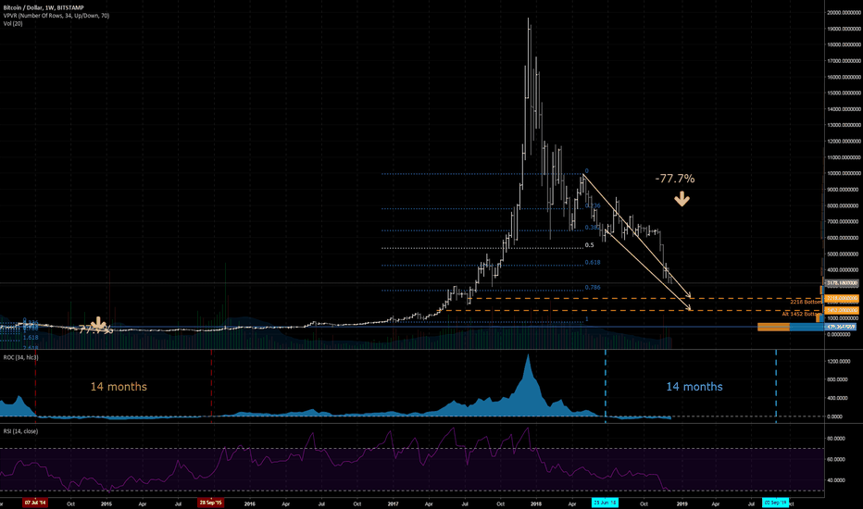This screenshot has height=509, width=863.
Task: Click the 2018 label on the time axis
Action: point(535,504)
